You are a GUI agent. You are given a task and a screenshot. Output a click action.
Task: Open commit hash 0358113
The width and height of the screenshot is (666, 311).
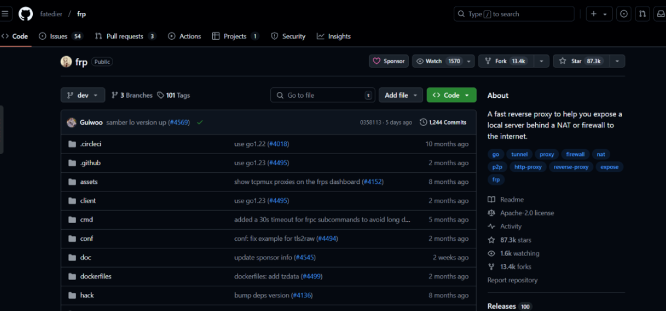(x=370, y=122)
